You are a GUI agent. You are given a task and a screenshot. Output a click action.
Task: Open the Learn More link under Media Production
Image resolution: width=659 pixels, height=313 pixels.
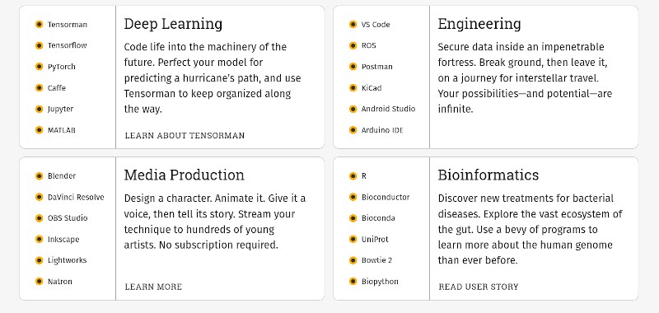153,287
